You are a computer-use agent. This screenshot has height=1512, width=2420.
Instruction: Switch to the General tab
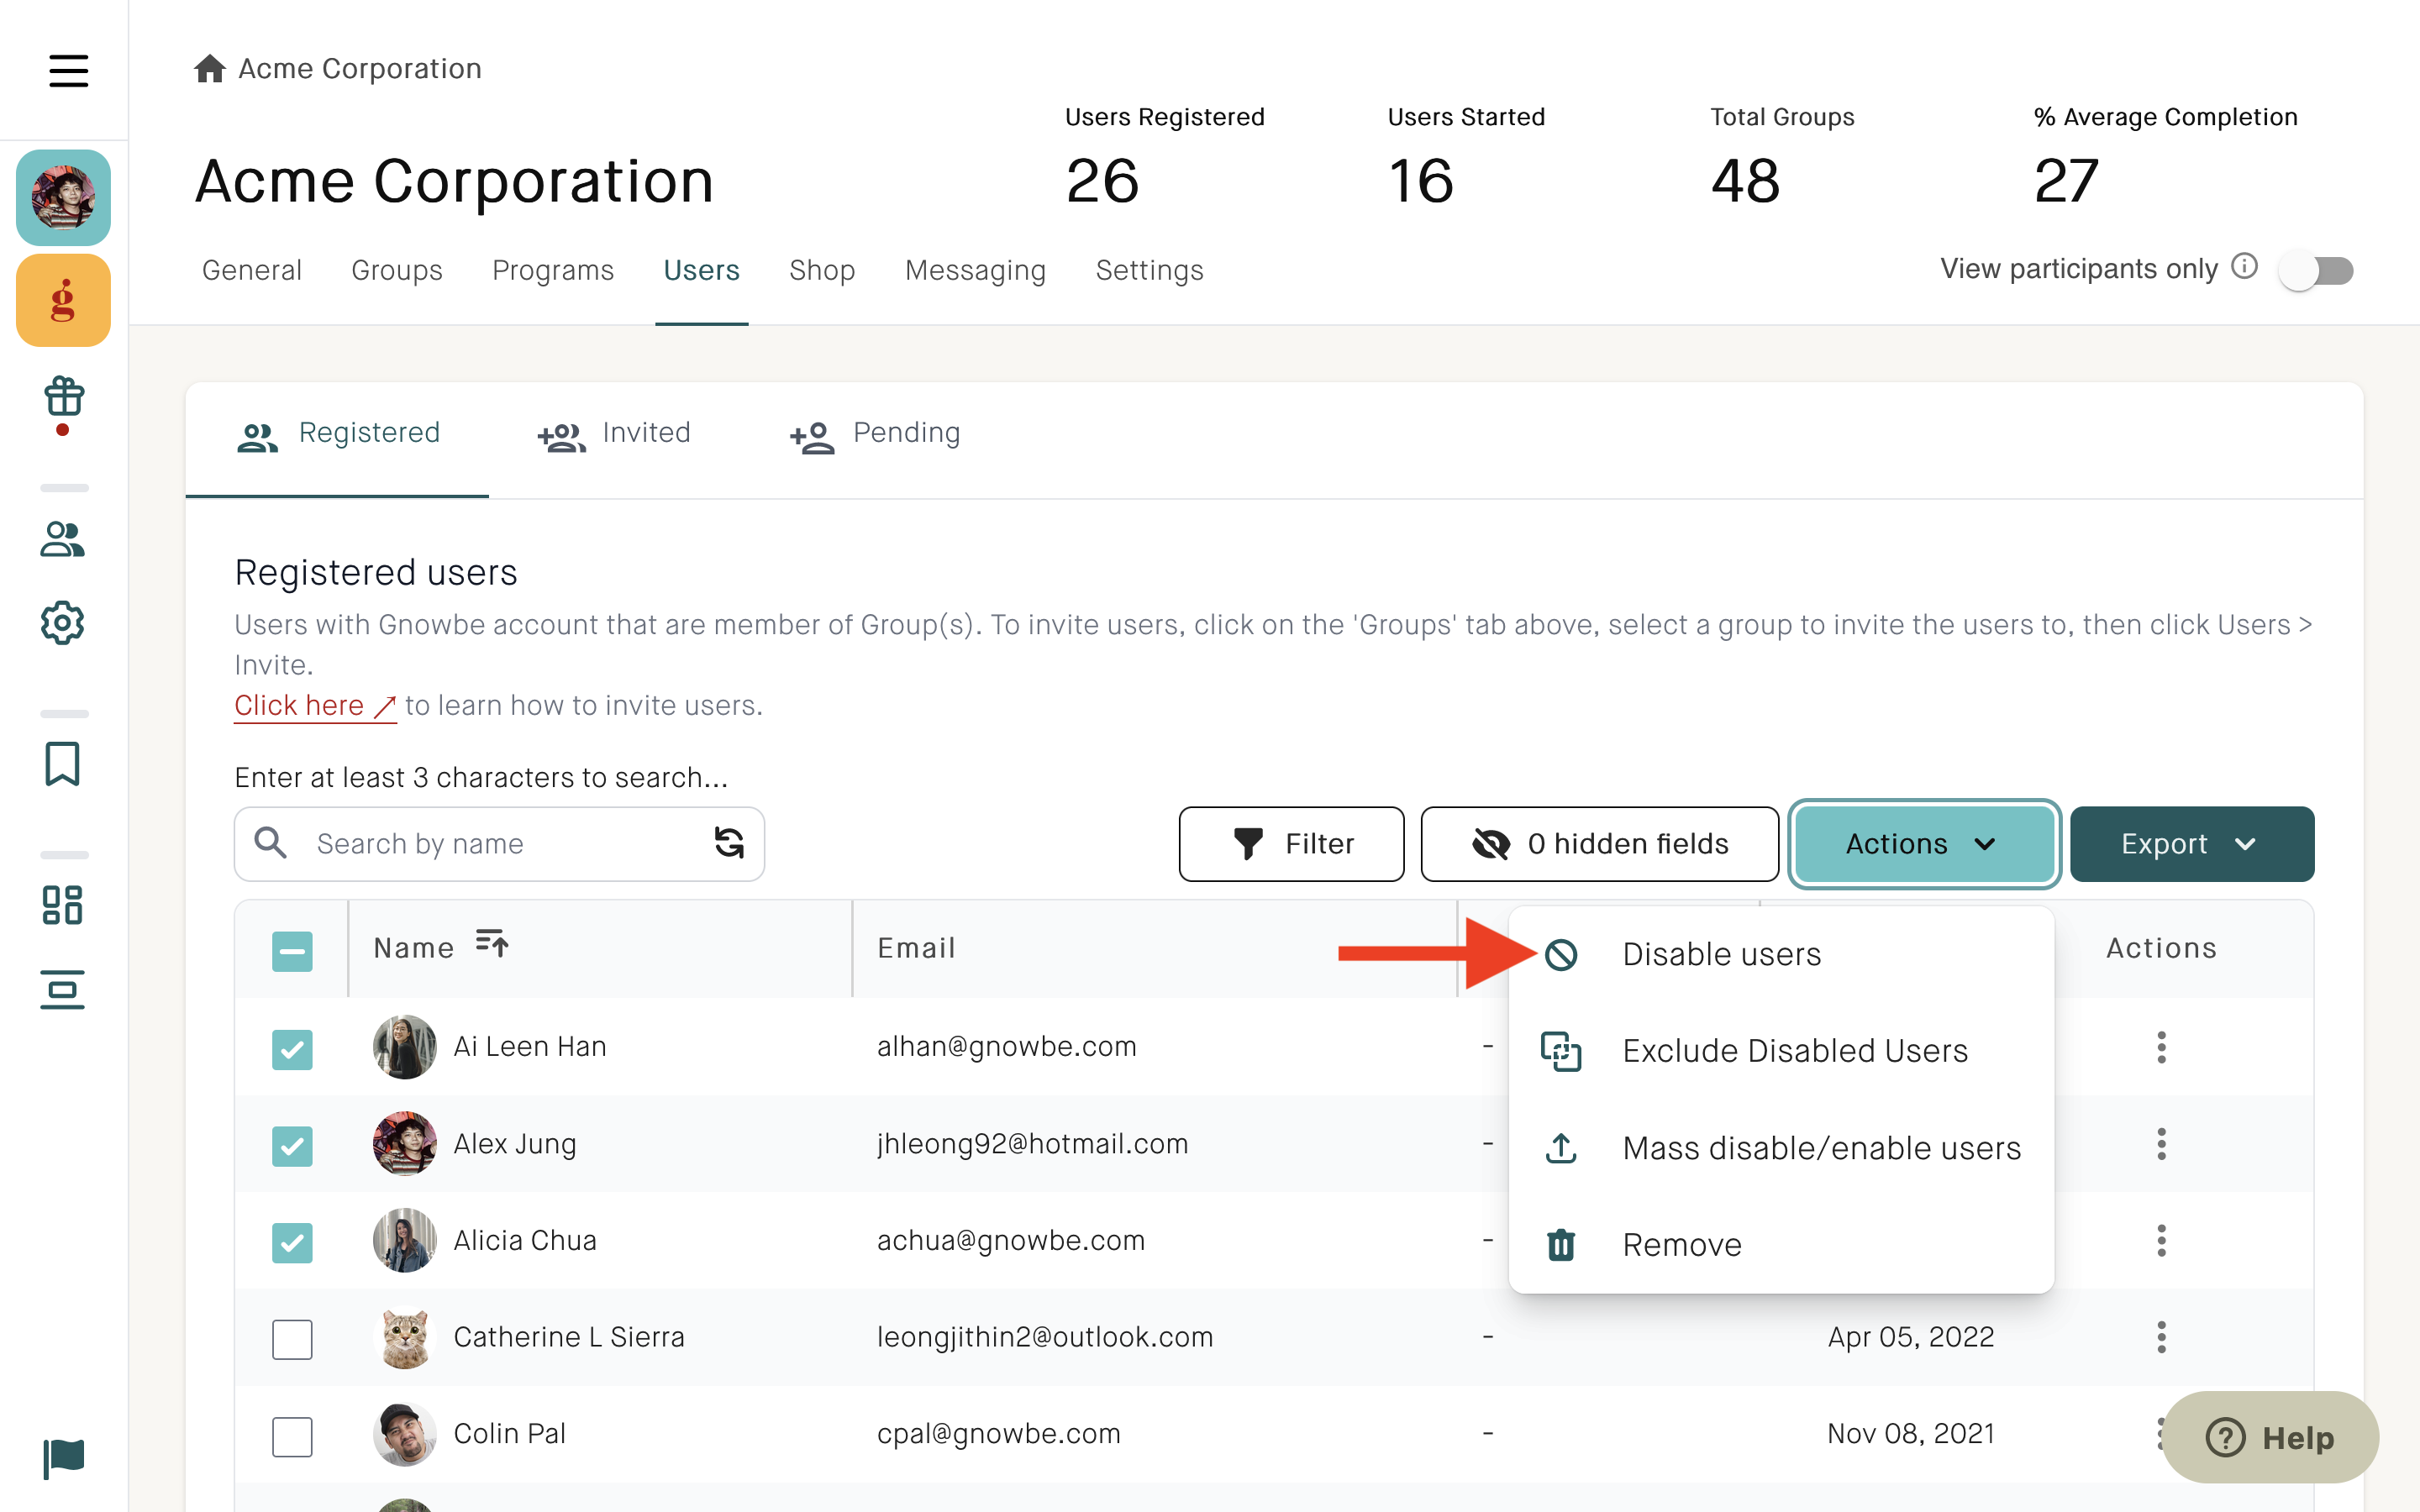point(251,270)
